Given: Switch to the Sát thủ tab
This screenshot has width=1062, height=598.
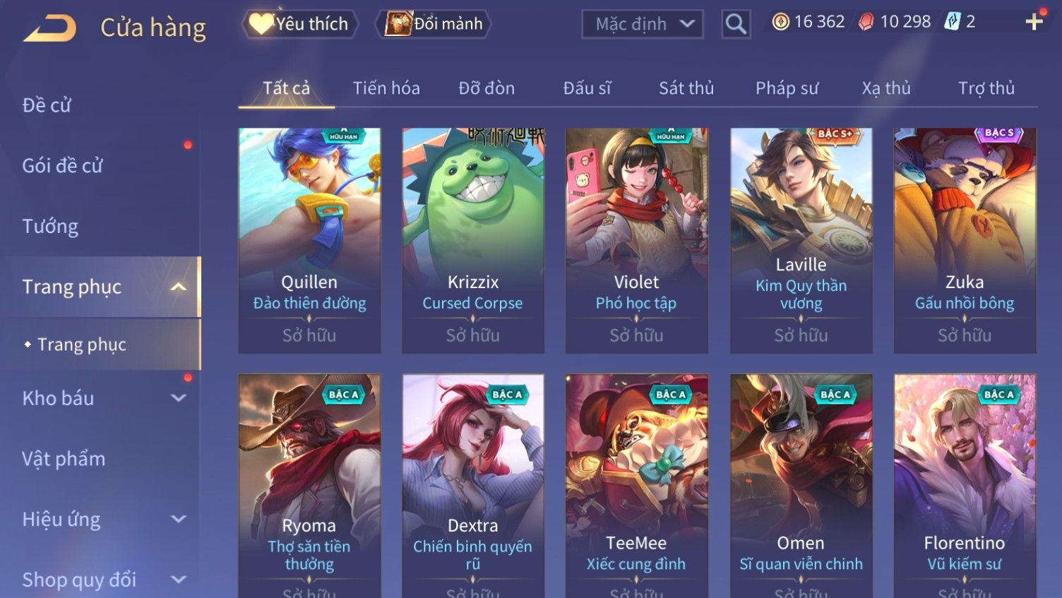Looking at the screenshot, I should (x=686, y=88).
